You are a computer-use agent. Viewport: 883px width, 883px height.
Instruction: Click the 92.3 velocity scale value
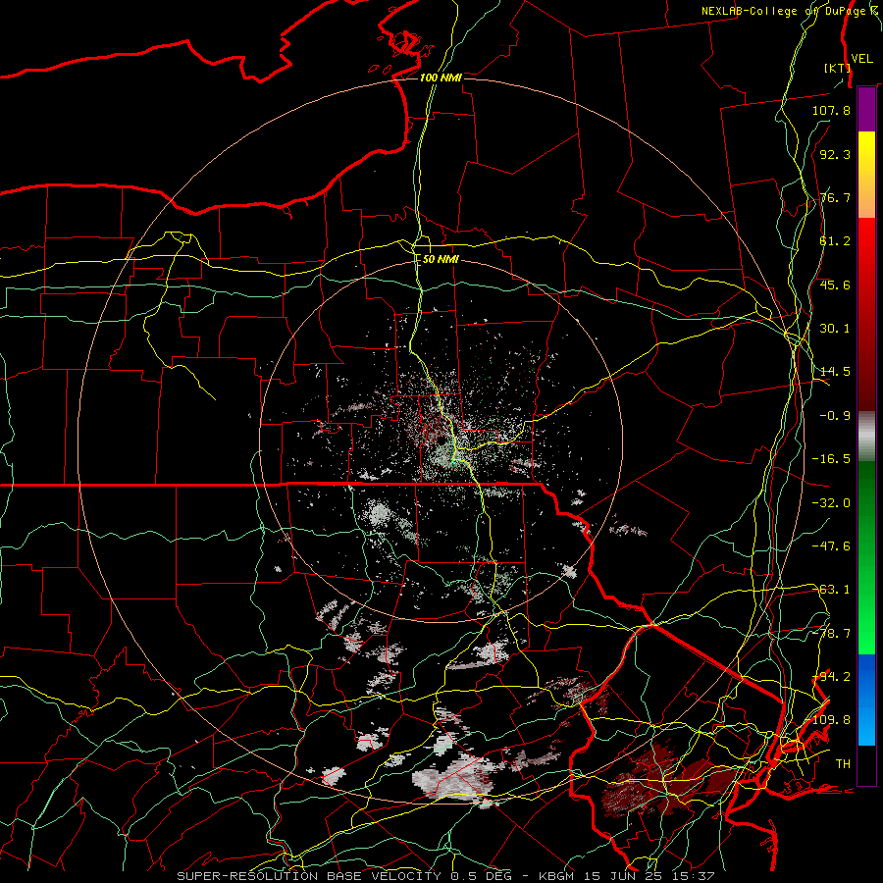point(835,154)
